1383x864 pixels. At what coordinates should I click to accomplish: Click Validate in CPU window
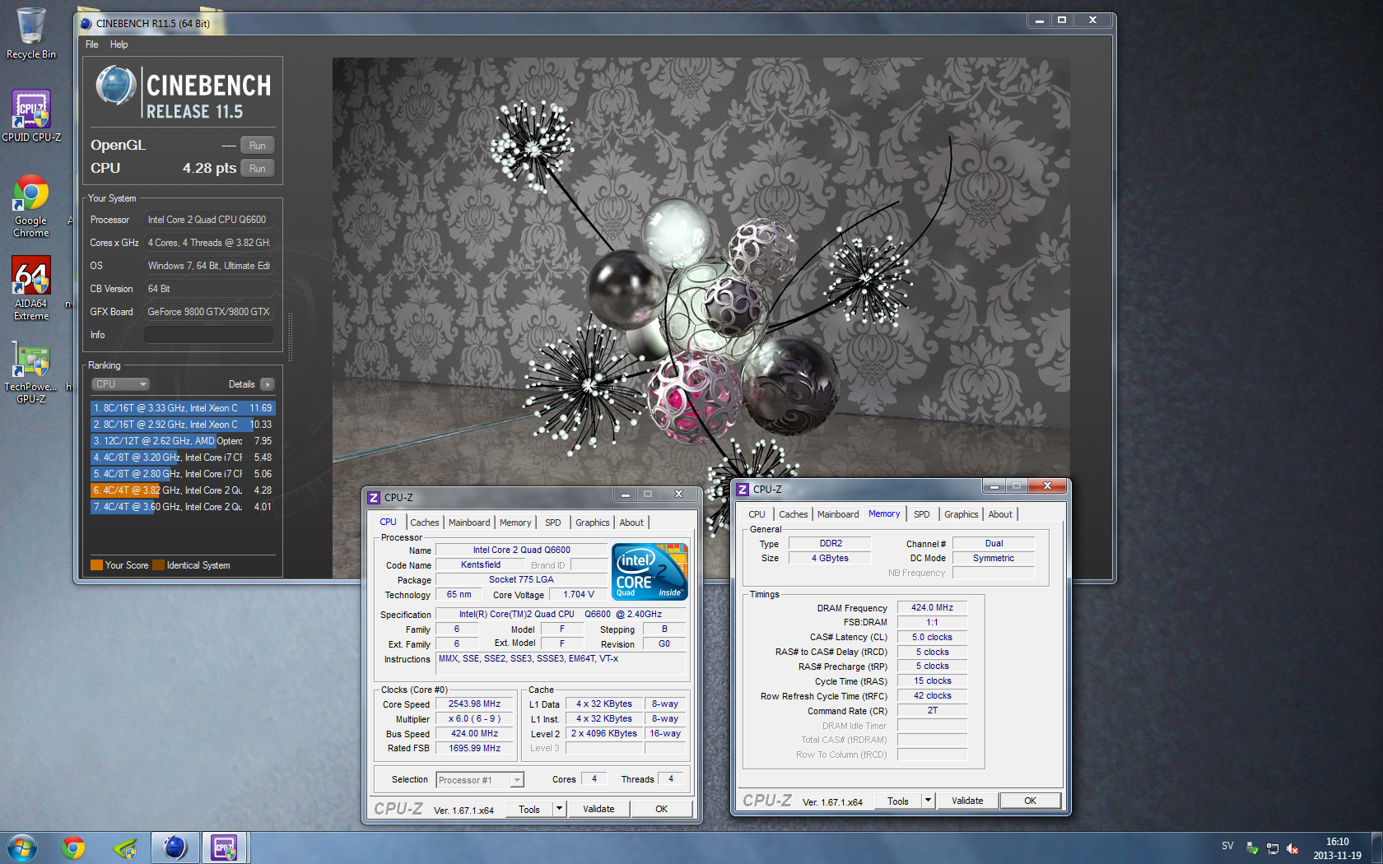click(598, 809)
